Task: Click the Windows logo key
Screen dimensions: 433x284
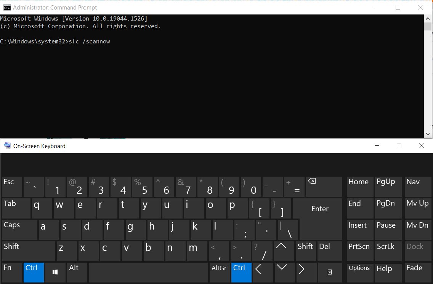Action: click(x=55, y=273)
